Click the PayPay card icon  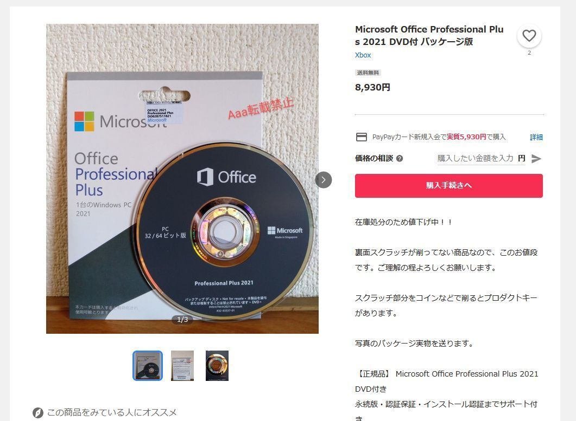tap(362, 137)
